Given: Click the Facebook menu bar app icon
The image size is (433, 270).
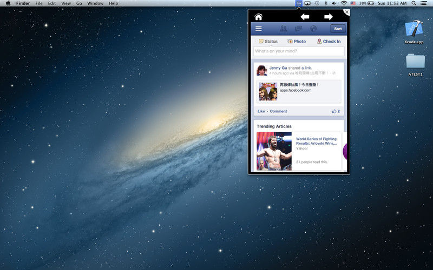Looking at the screenshot, I should [x=299, y=3].
